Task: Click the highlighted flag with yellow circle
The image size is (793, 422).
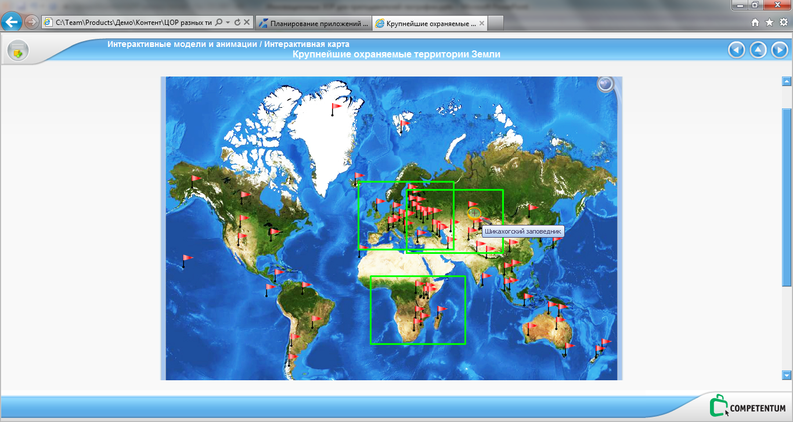Action: pyautogui.click(x=474, y=213)
